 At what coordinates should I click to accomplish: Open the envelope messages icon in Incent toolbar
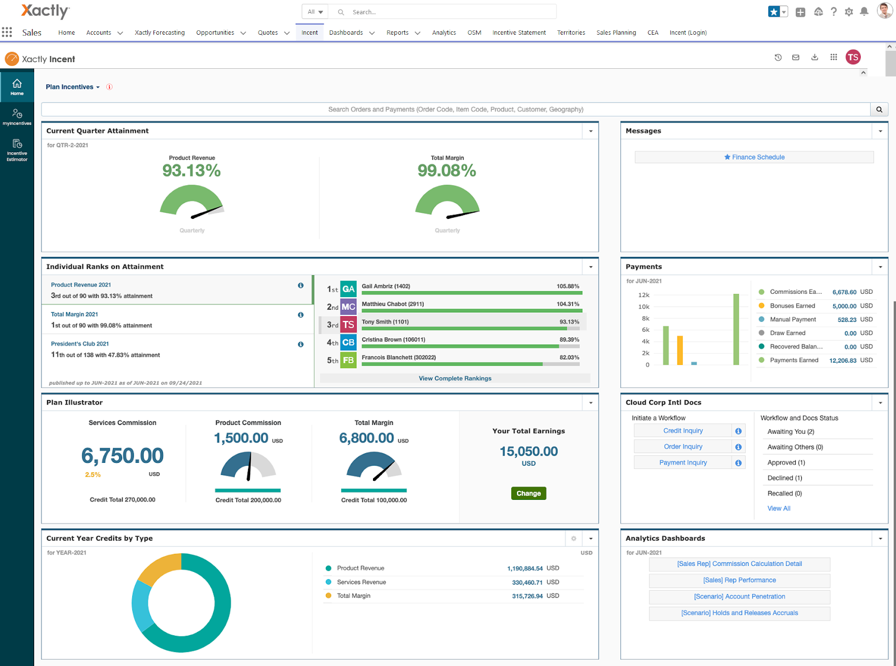click(796, 57)
